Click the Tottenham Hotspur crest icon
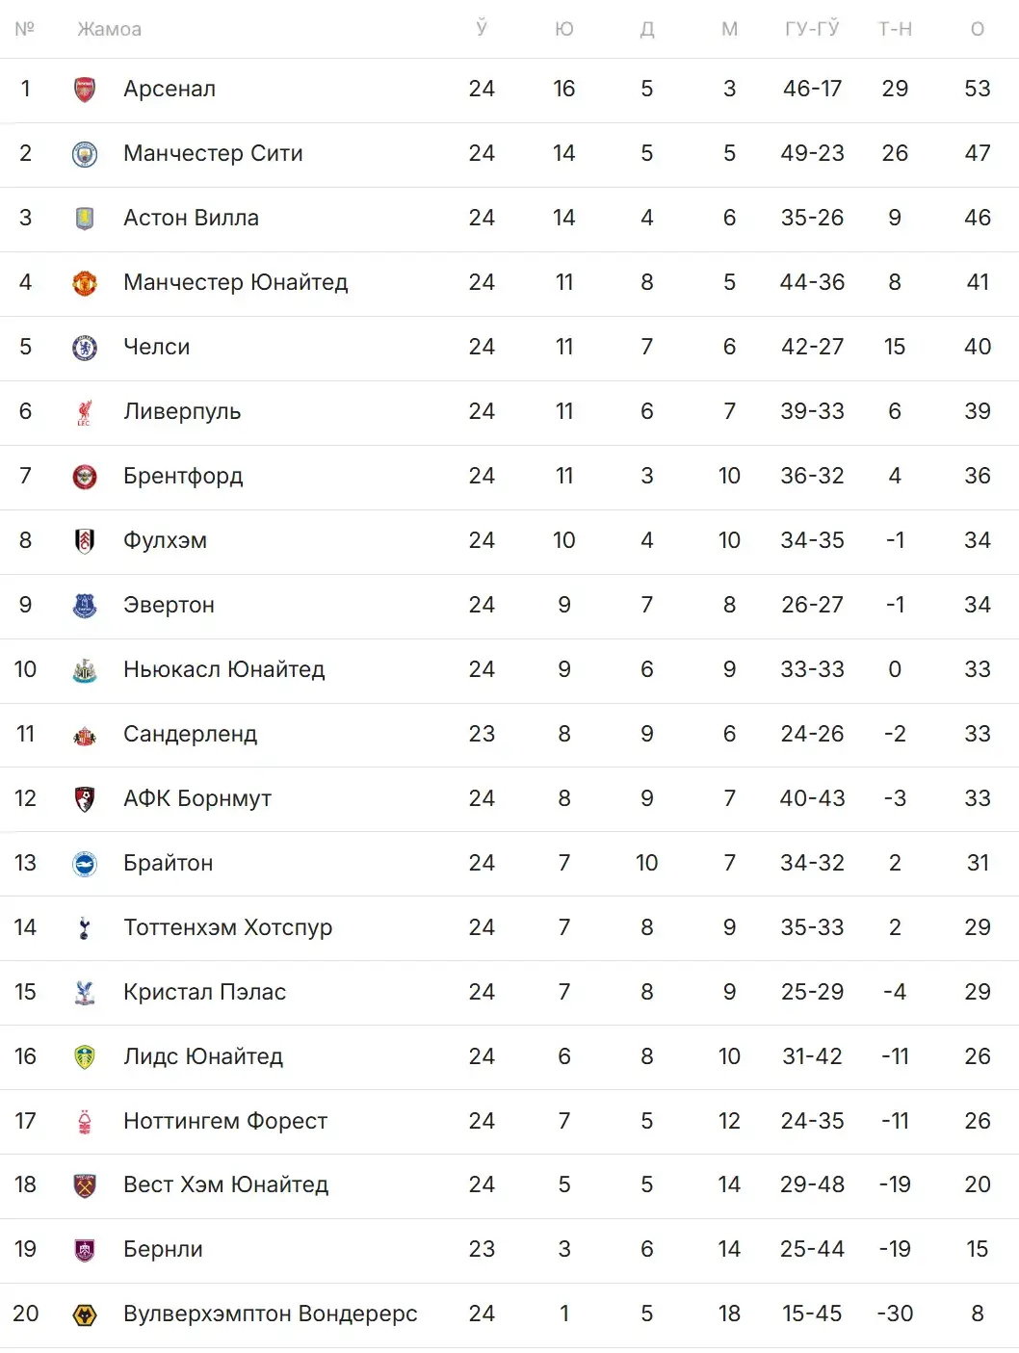 point(85,928)
